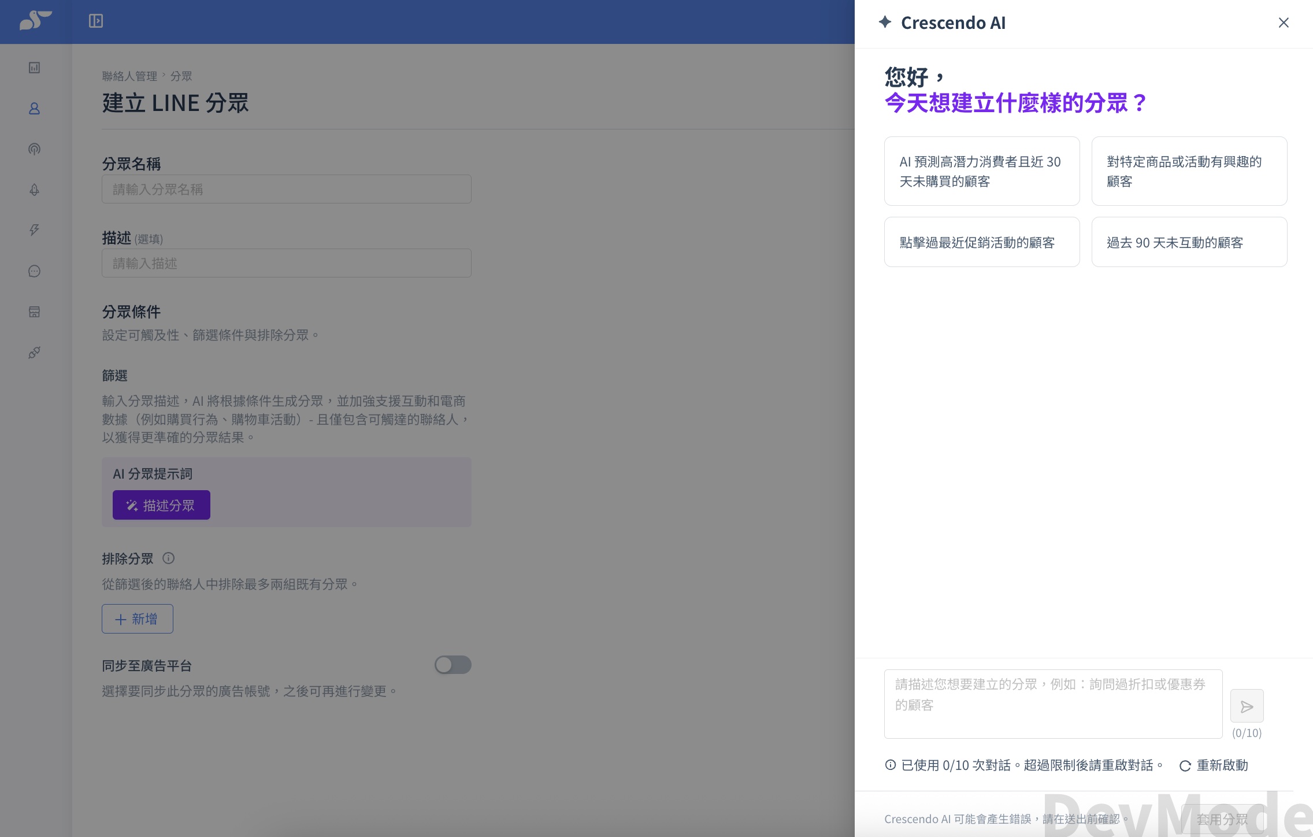Toggle the 同步至廣告平台 switch

click(x=453, y=665)
